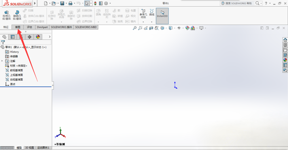Open a file with the Open folder icon
This screenshot has height=150, width=288.
click(54, 3)
